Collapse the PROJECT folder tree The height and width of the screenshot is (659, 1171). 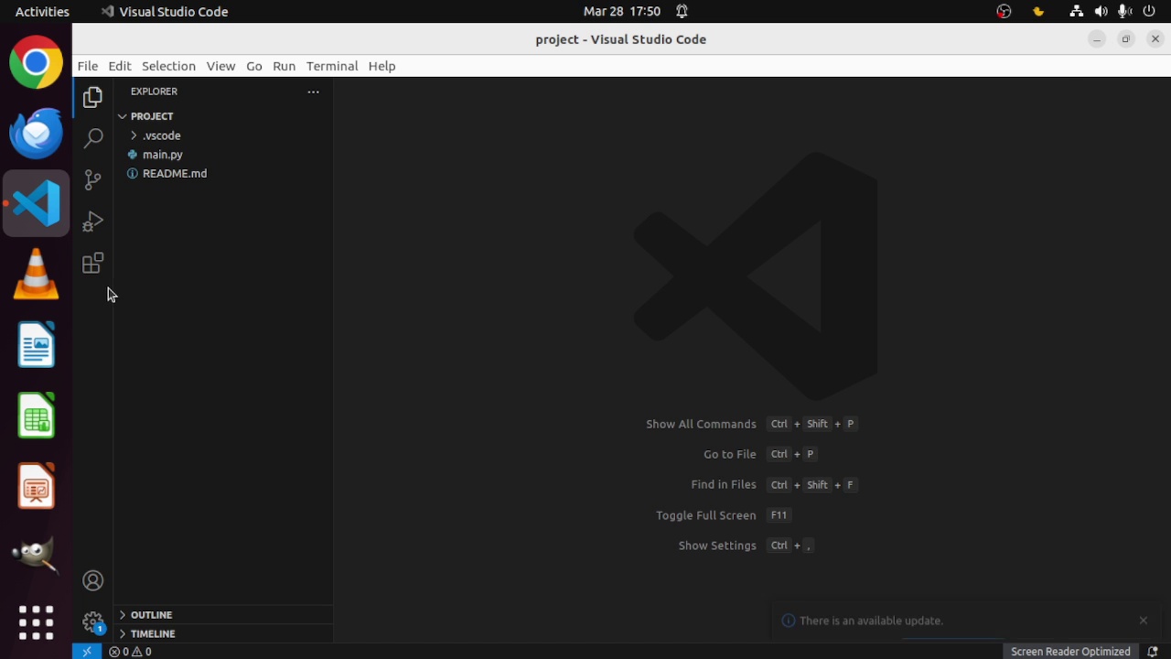click(151, 116)
